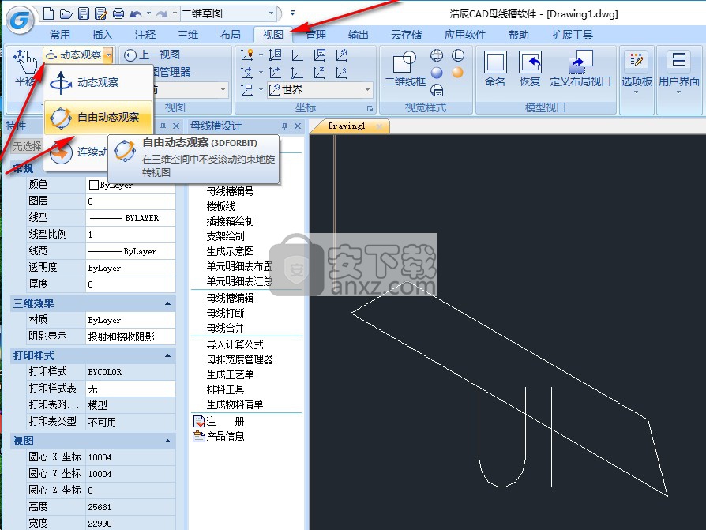Choose the orange sphere shading style icon

(457, 73)
